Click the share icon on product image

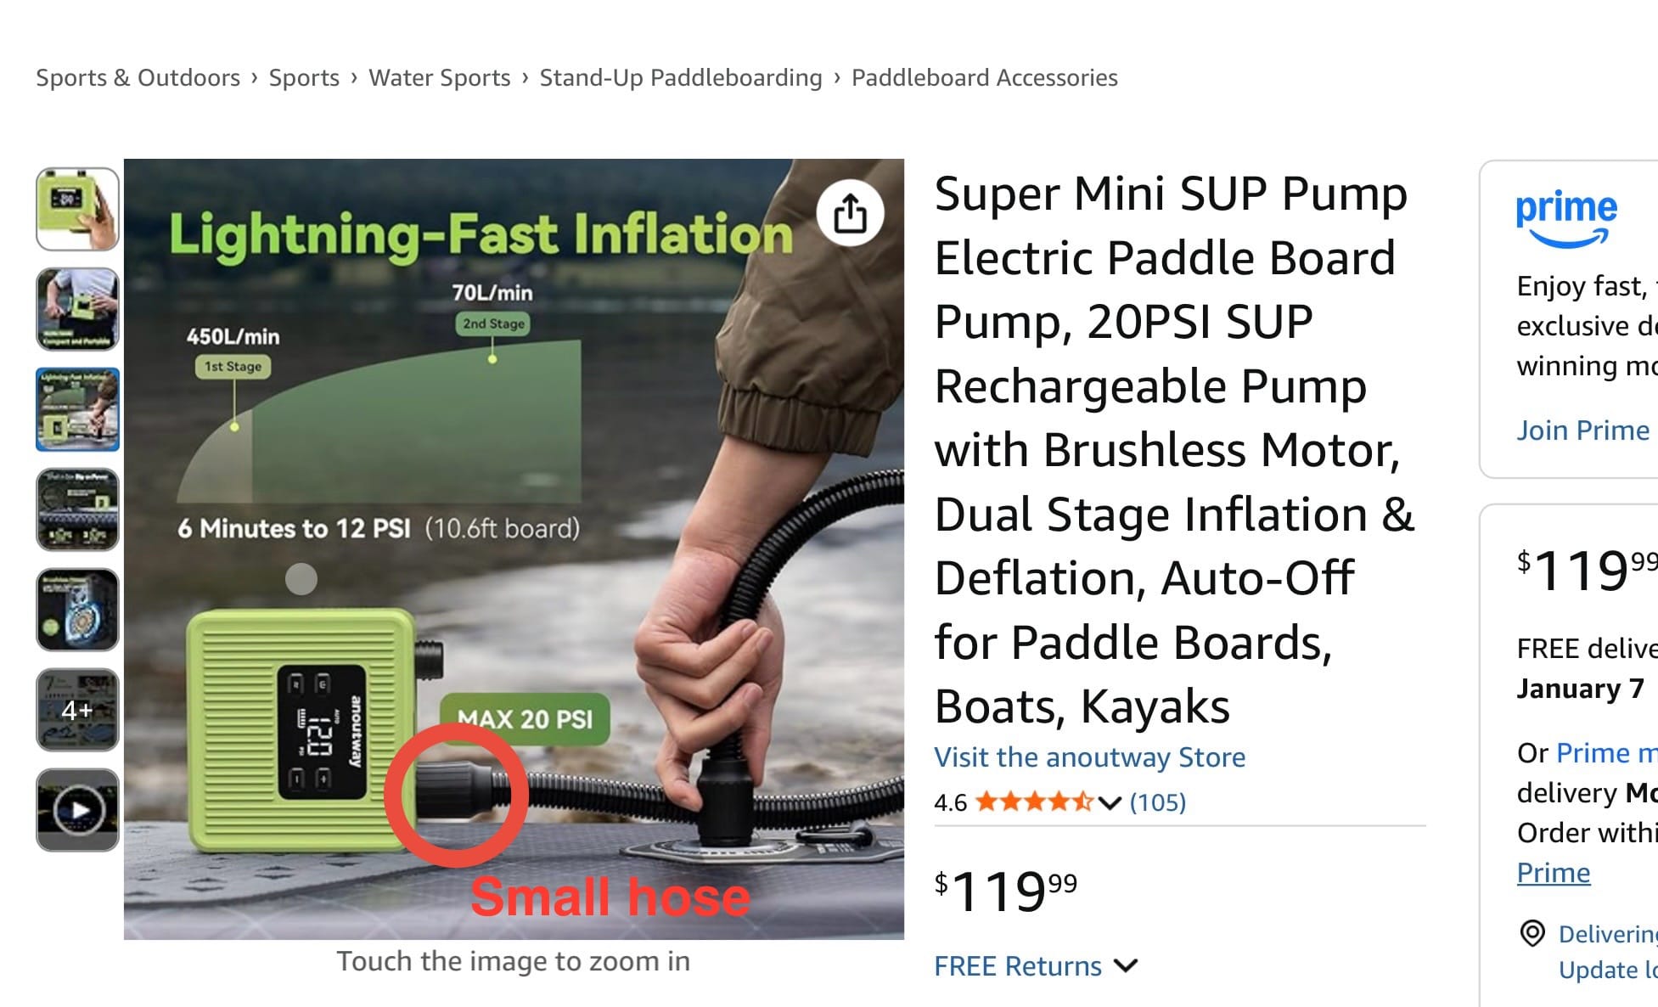click(x=850, y=213)
